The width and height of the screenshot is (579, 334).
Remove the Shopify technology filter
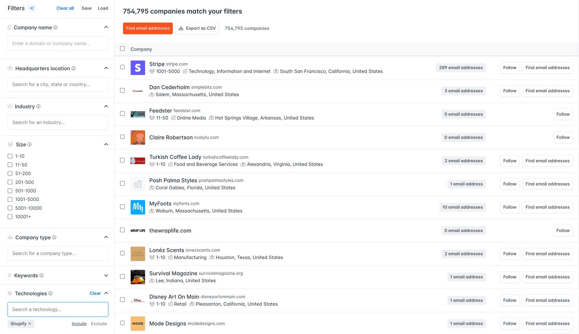pyautogui.click(x=30, y=323)
